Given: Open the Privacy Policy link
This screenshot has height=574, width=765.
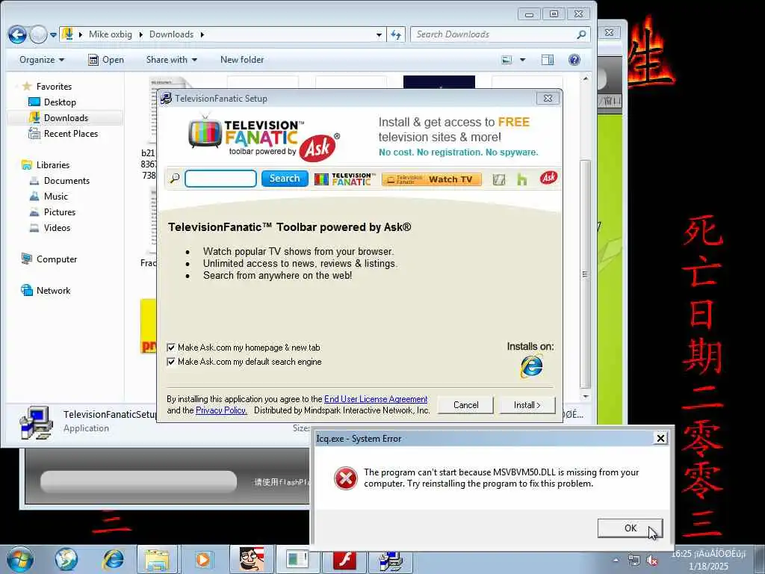Looking at the screenshot, I should click(x=221, y=410).
